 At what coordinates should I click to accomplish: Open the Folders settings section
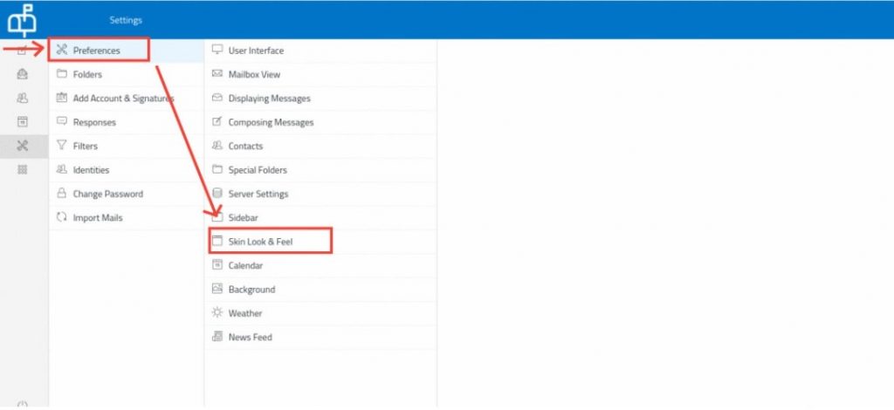pos(87,74)
